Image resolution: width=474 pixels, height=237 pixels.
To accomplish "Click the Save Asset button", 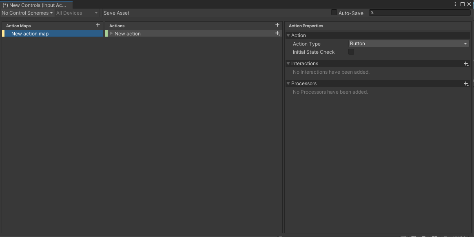I will pyautogui.click(x=116, y=13).
